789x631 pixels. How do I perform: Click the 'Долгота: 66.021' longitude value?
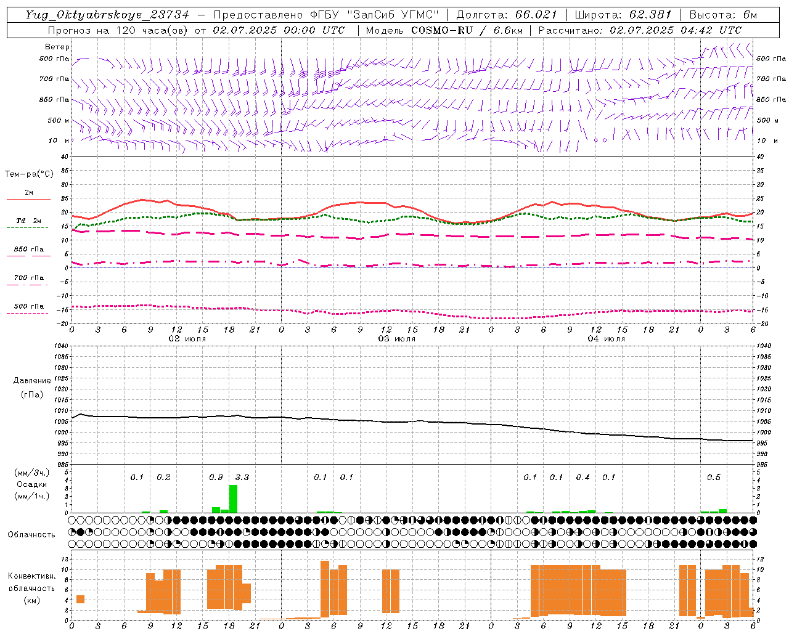pyautogui.click(x=506, y=15)
